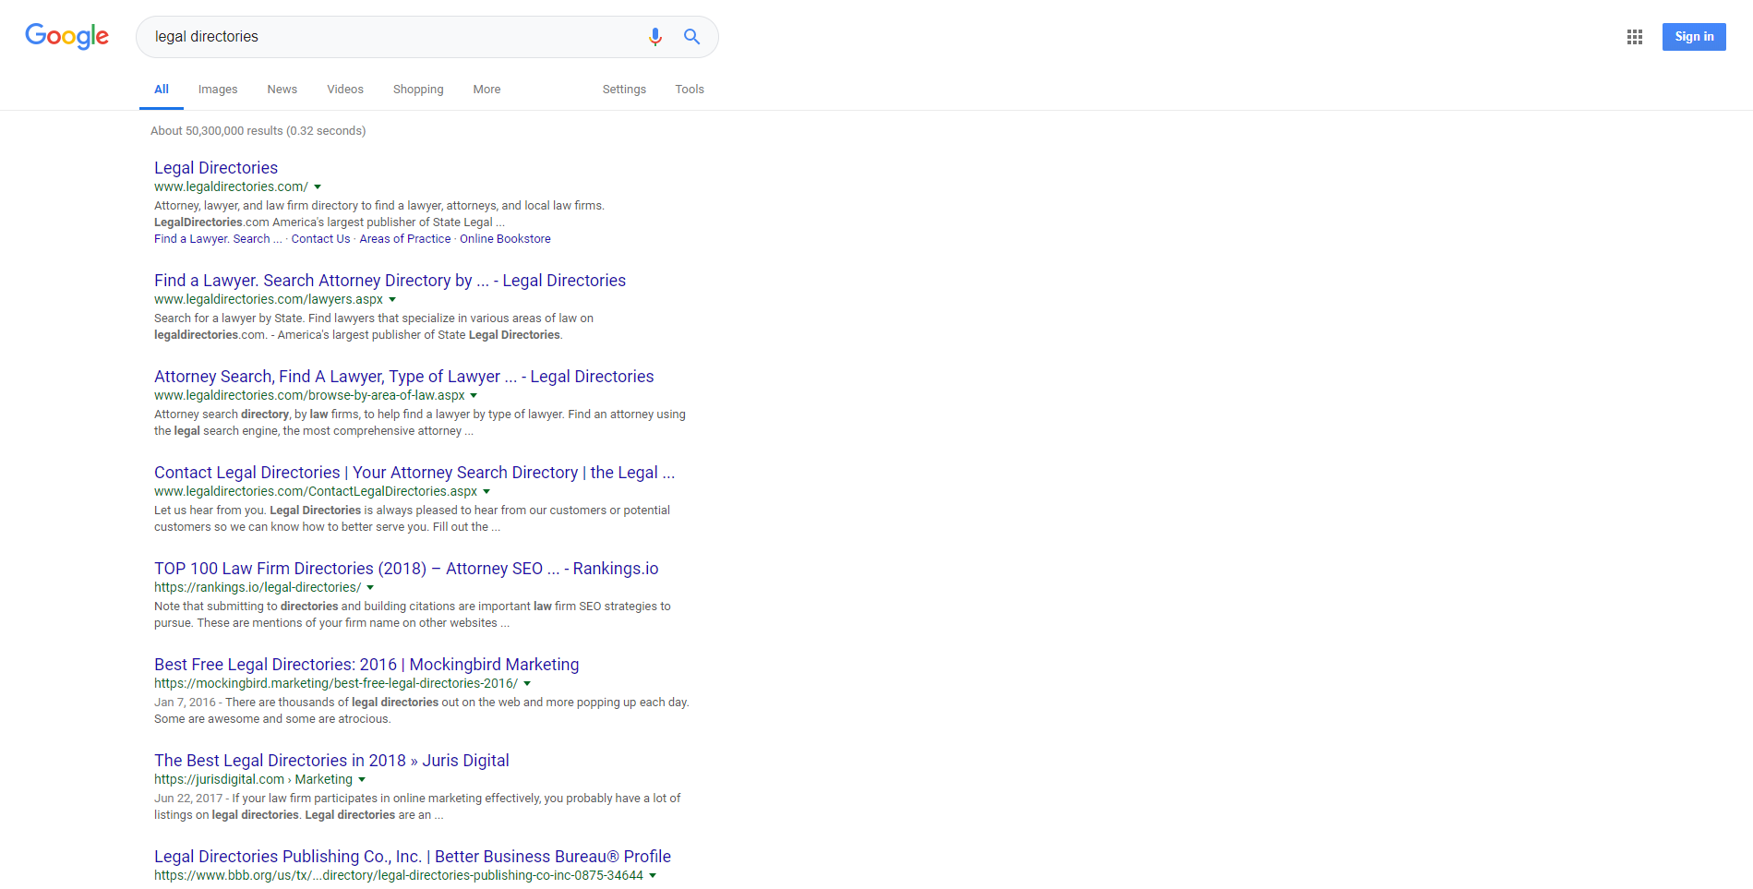This screenshot has height=889, width=1753.
Task: Expand arrow next to ContactLegalDirectories.aspx URL
Action: [486, 492]
